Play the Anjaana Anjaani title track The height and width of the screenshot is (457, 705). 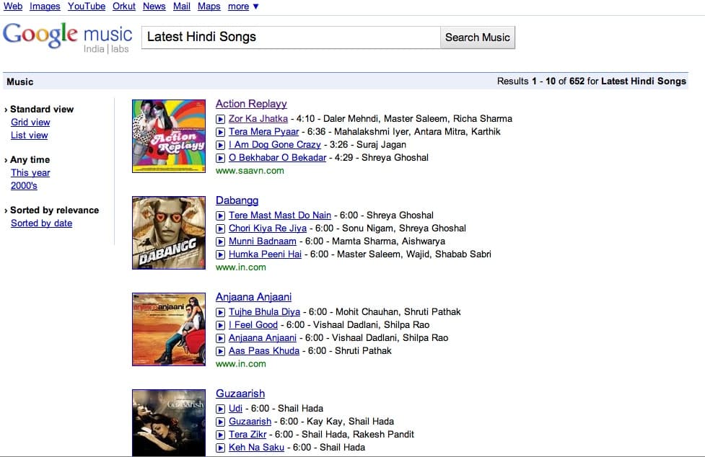pos(220,338)
